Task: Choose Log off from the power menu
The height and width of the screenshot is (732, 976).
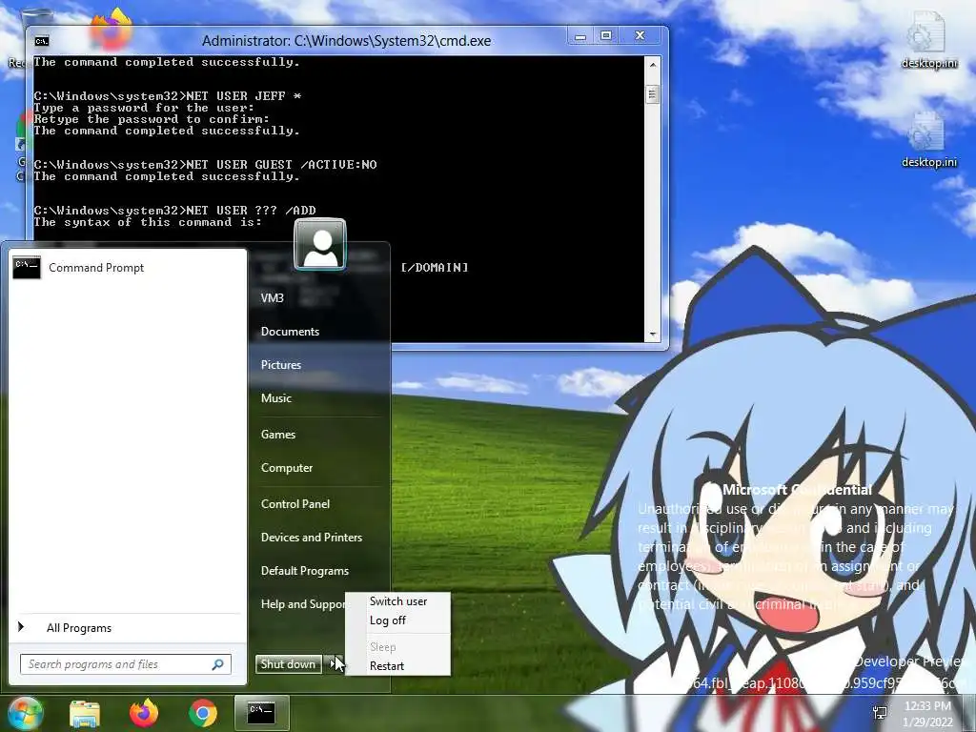Action: coord(388,620)
